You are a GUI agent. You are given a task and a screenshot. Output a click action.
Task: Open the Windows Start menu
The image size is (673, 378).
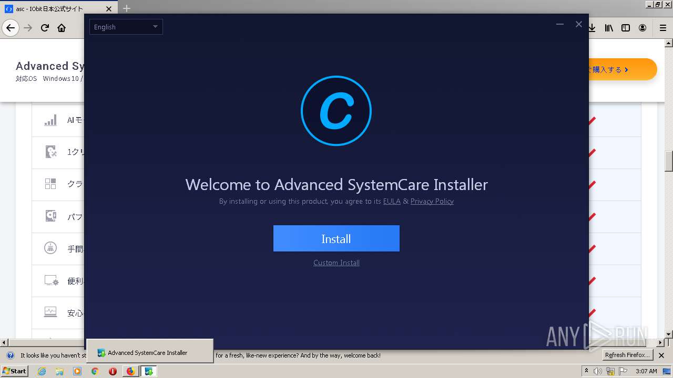point(14,371)
